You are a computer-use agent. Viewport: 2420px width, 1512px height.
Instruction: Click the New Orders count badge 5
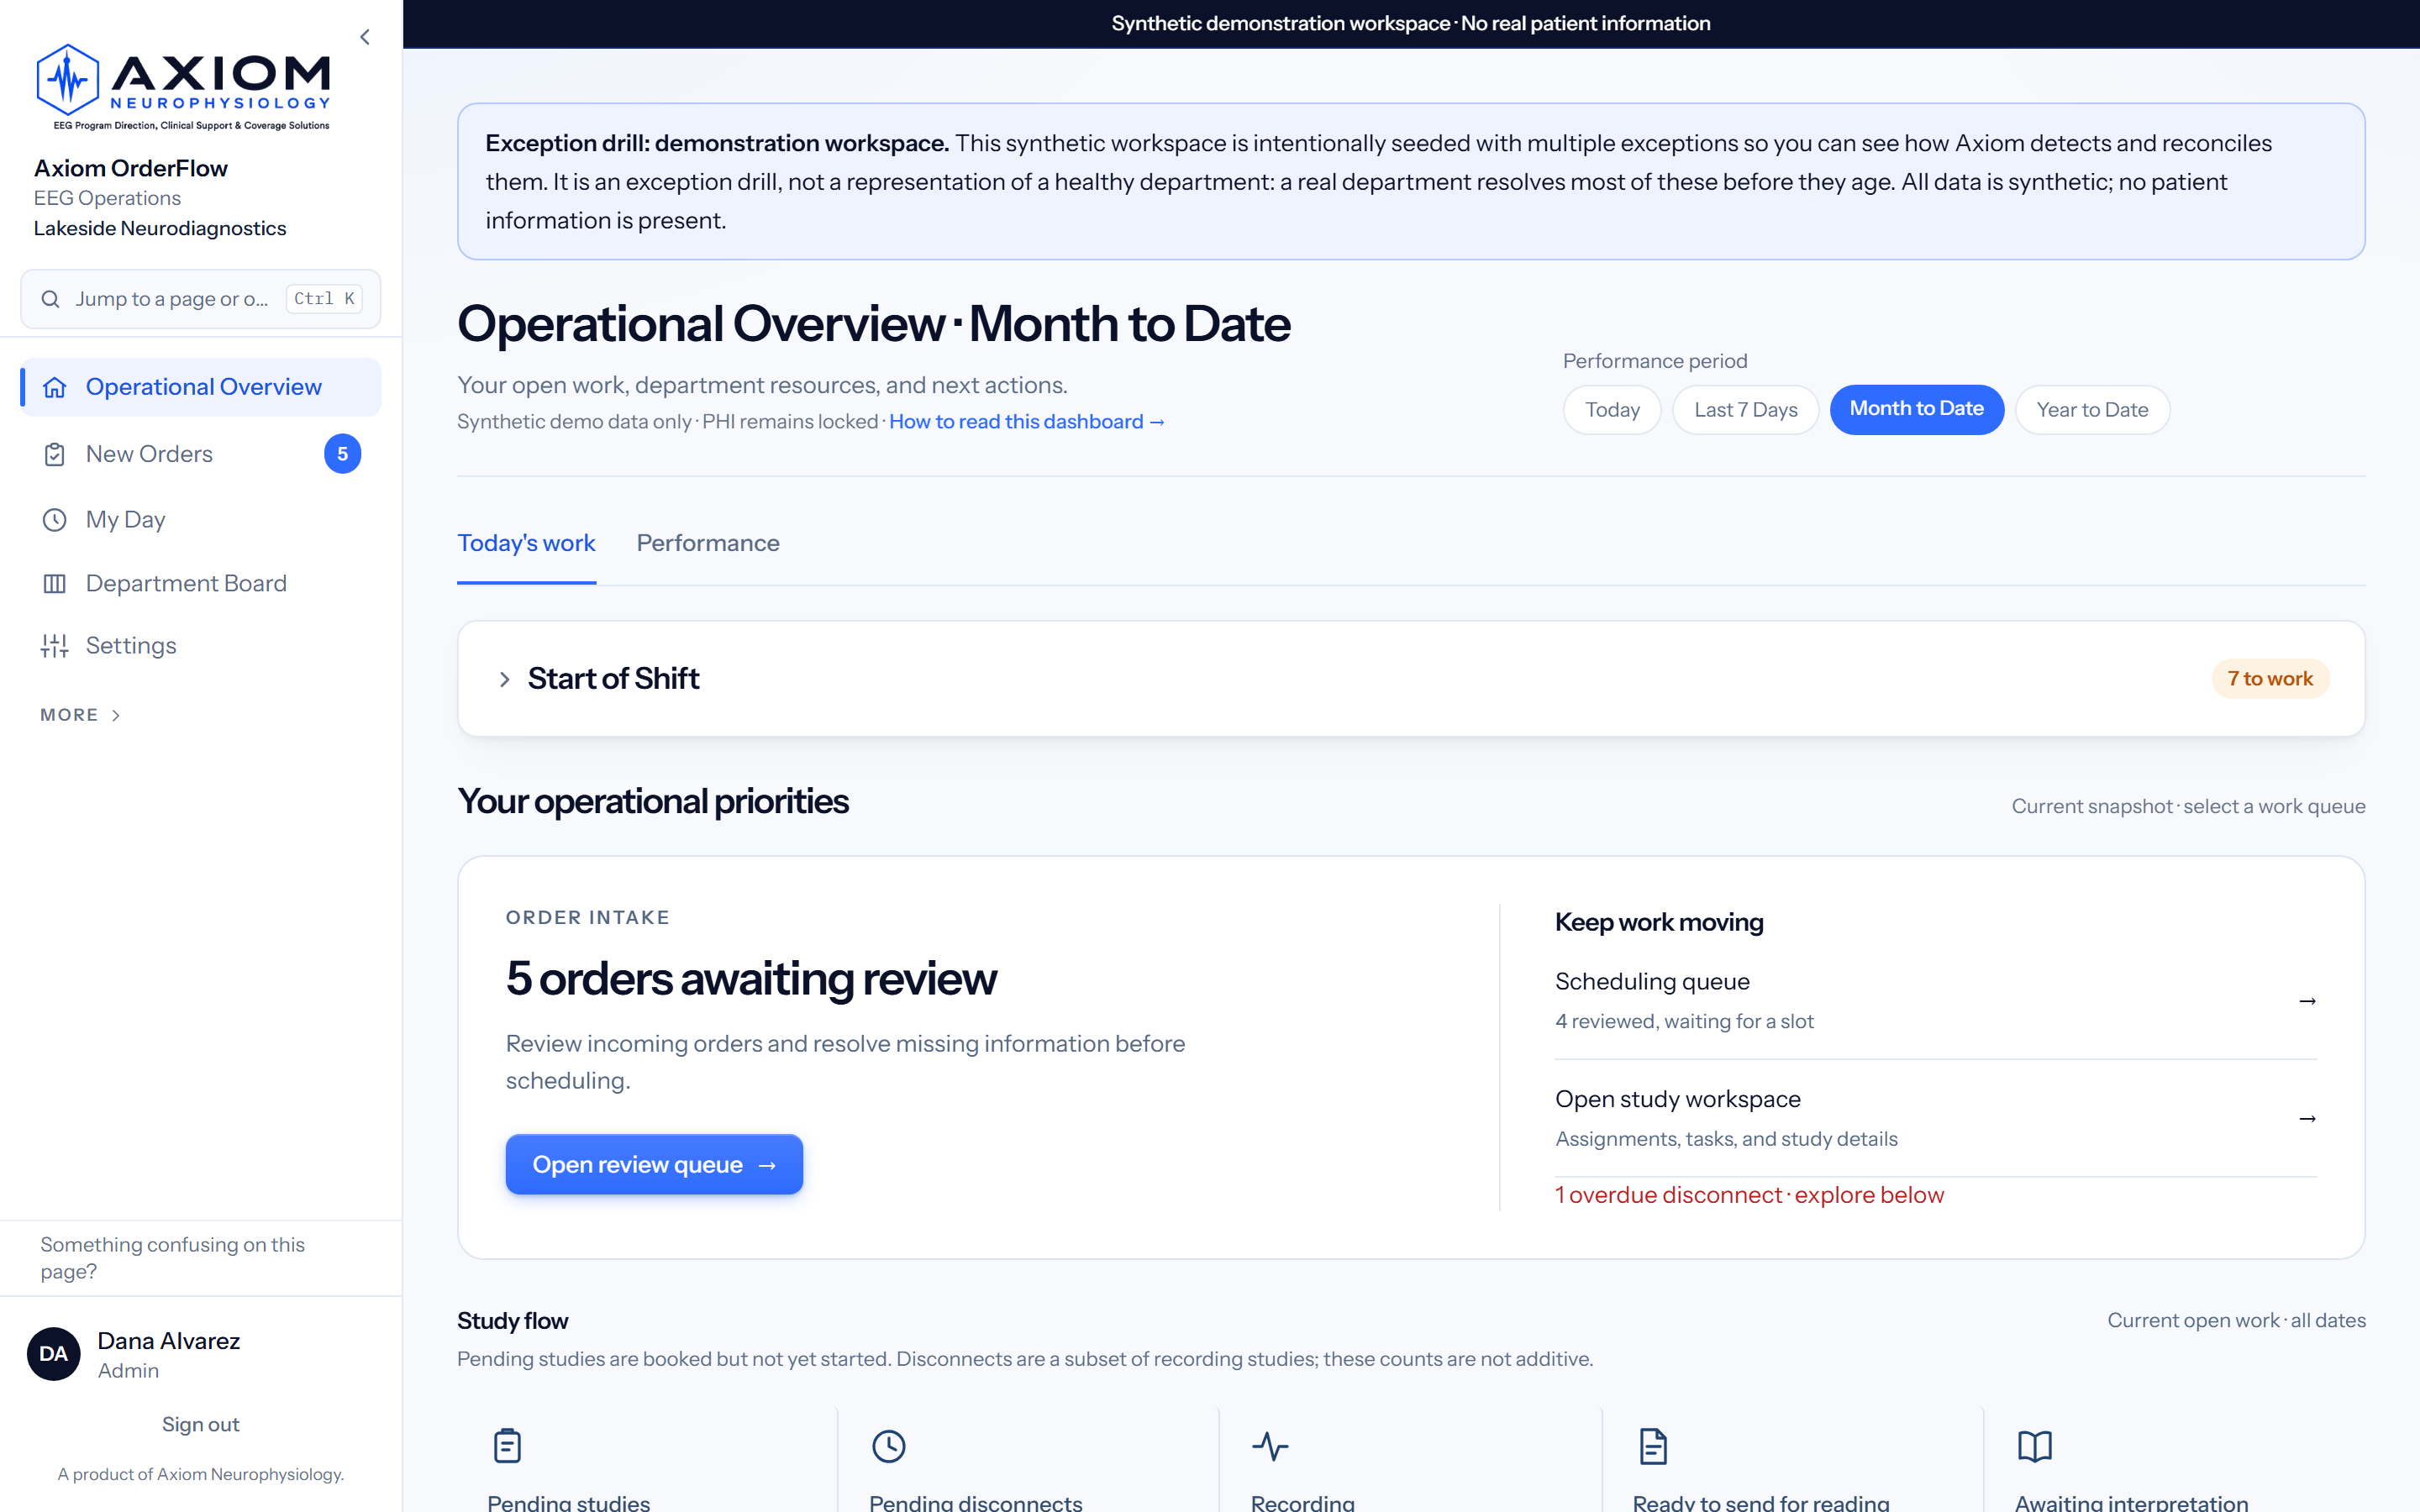pyautogui.click(x=342, y=454)
